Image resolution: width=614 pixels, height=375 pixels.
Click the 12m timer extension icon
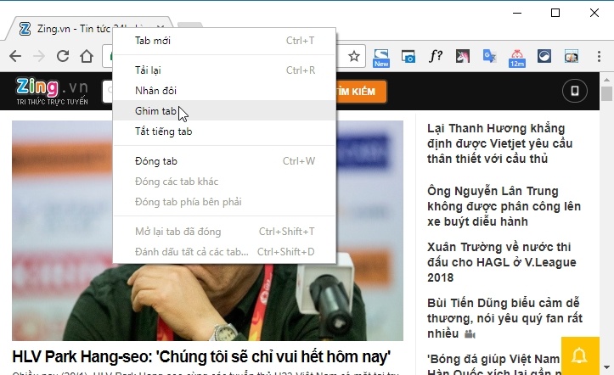pyautogui.click(x=517, y=58)
